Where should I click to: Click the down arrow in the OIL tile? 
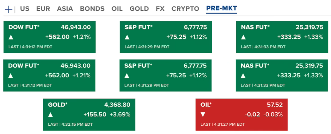(203, 115)
